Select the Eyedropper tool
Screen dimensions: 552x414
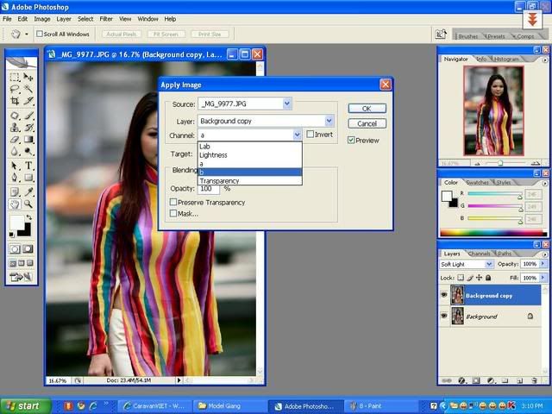pyautogui.click(x=28, y=191)
